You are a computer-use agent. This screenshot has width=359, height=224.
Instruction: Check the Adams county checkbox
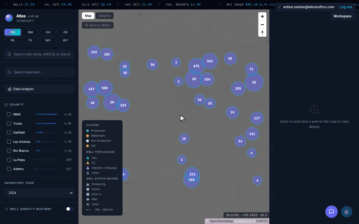point(9,169)
